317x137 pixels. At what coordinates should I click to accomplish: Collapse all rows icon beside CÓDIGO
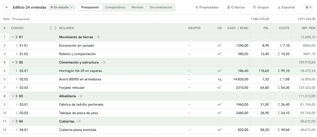click(x=51, y=28)
